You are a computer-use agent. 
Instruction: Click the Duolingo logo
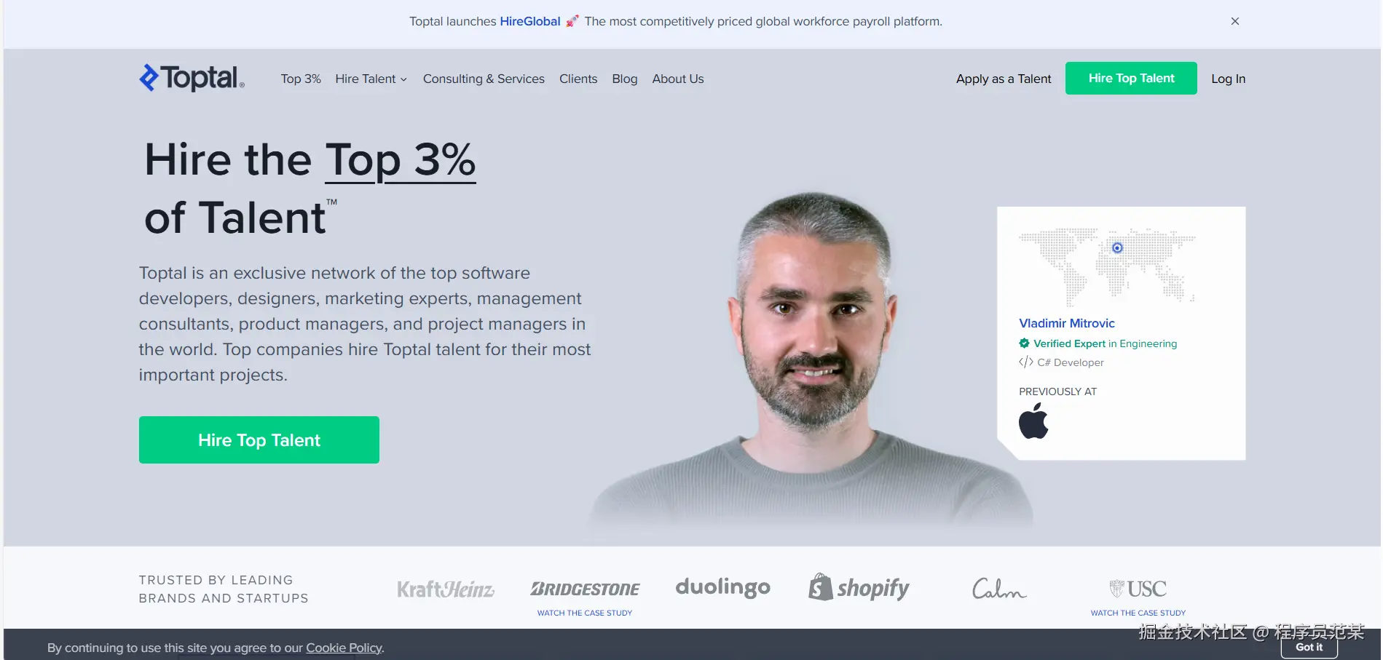coord(722,587)
